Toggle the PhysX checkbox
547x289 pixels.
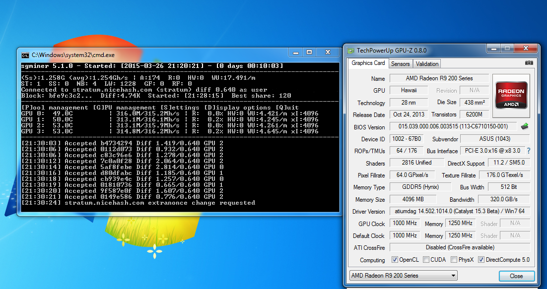(454, 259)
